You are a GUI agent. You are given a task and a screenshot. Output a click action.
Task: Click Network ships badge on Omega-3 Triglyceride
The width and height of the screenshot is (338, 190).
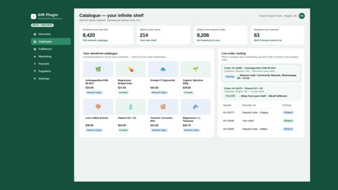[x=159, y=93]
